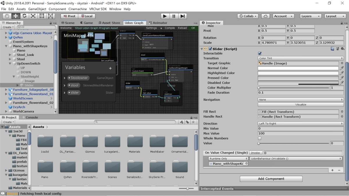Select the combined Transform tool
The width and height of the screenshot is (349, 196).
click(x=51, y=16)
